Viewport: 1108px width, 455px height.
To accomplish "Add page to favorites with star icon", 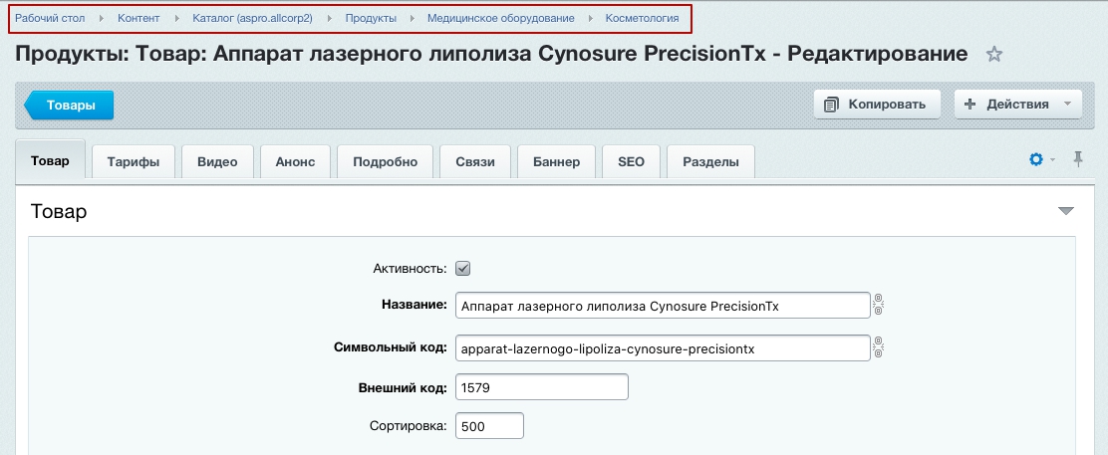I will click(994, 55).
